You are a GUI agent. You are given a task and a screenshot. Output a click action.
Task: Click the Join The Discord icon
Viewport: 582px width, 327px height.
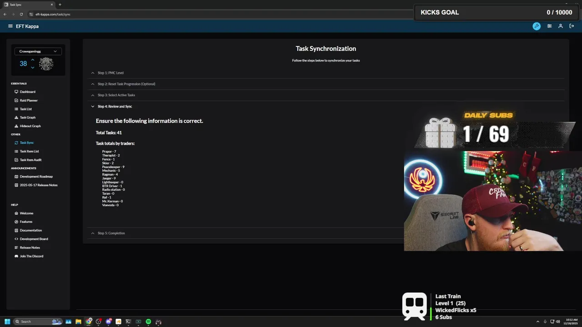click(x=16, y=256)
